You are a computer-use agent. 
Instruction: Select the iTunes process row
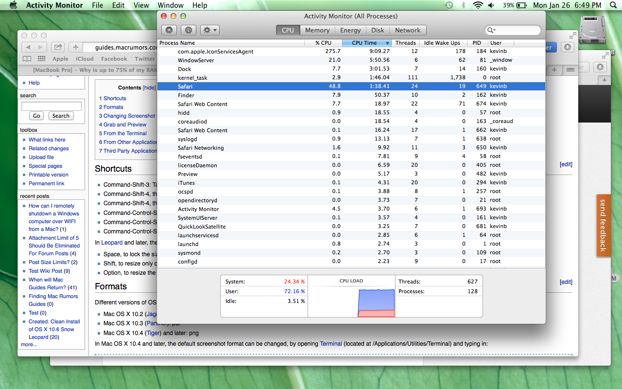351,182
